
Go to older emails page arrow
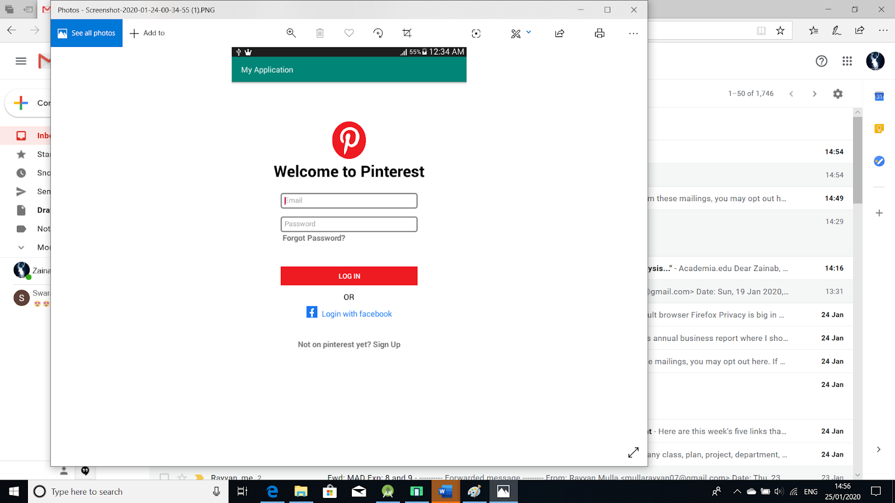pos(814,94)
